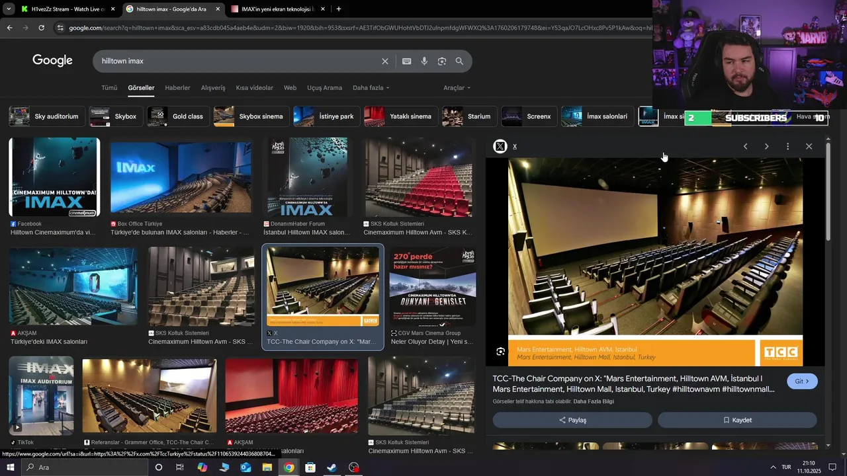Select the Screenx filter chip
The image size is (847, 476).
(529, 116)
